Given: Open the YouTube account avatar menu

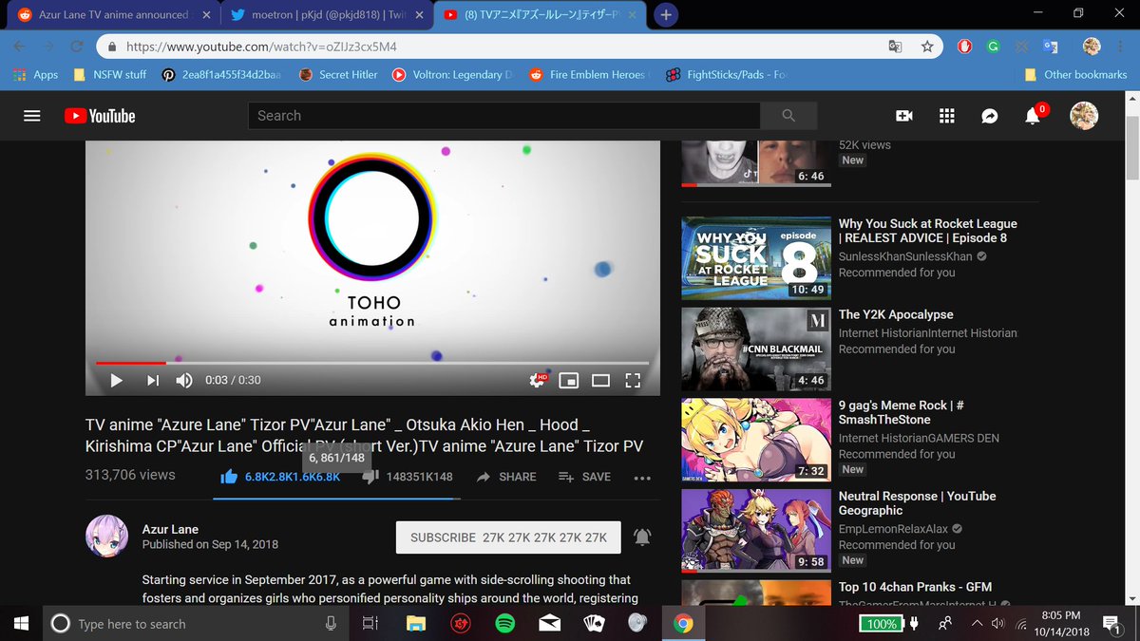Looking at the screenshot, I should (x=1084, y=116).
